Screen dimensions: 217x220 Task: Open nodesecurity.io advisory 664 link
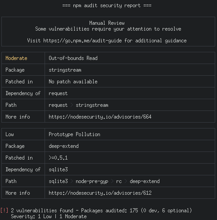coord(100,117)
